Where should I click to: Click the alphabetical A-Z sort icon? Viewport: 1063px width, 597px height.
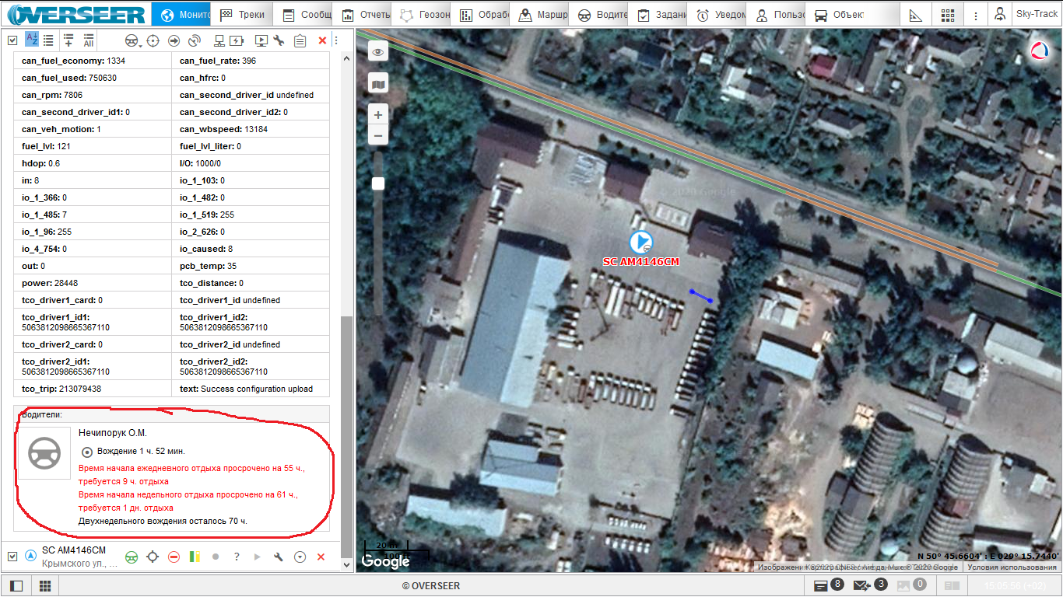[32, 40]
